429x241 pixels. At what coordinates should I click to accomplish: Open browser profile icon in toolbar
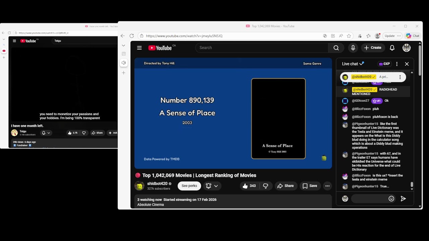[x=378, y=36]
